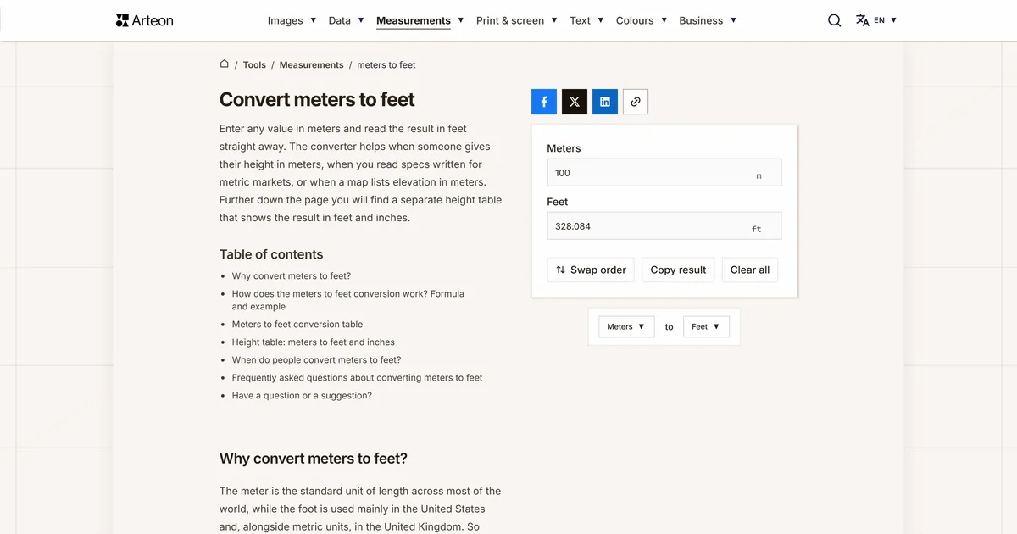Expand the Print & screen menu
Viewport: 1017px width, 534px height.
click(x=517, y=20)
